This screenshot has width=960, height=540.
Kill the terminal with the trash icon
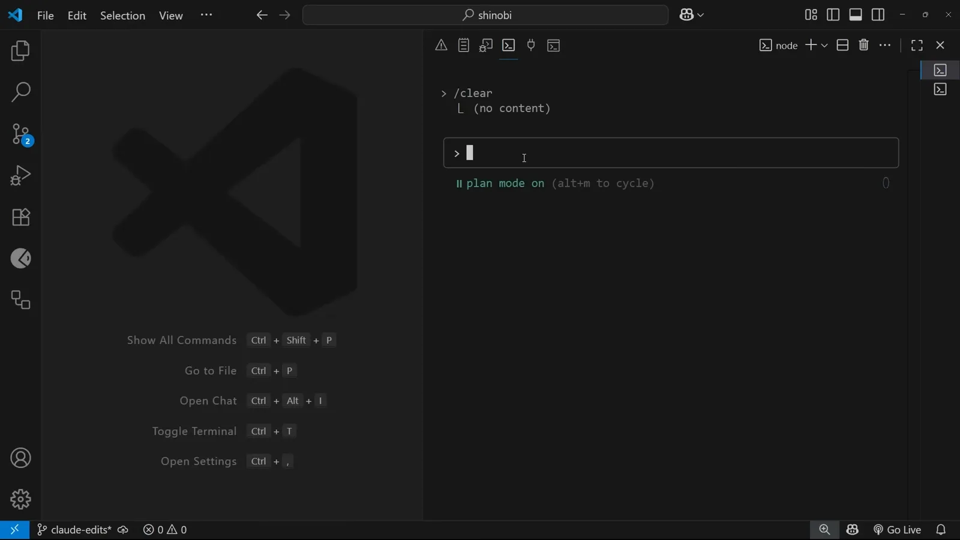tap(864, 45)
